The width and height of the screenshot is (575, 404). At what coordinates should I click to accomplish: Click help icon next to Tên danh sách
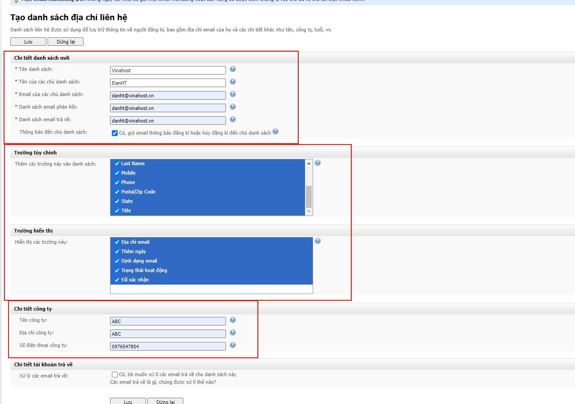pos(233,69)
